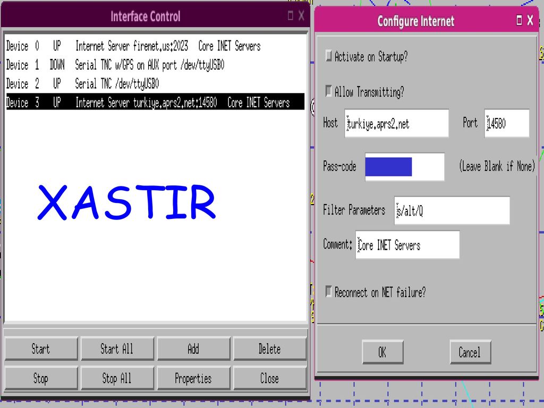This screenshot has width=544, height=408.
Task: Click the Comment input field
Action: 407,245
